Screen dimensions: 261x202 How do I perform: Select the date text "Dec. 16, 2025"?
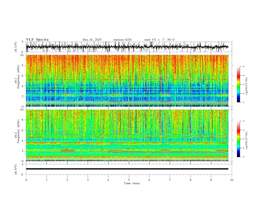tap(92, 40)
